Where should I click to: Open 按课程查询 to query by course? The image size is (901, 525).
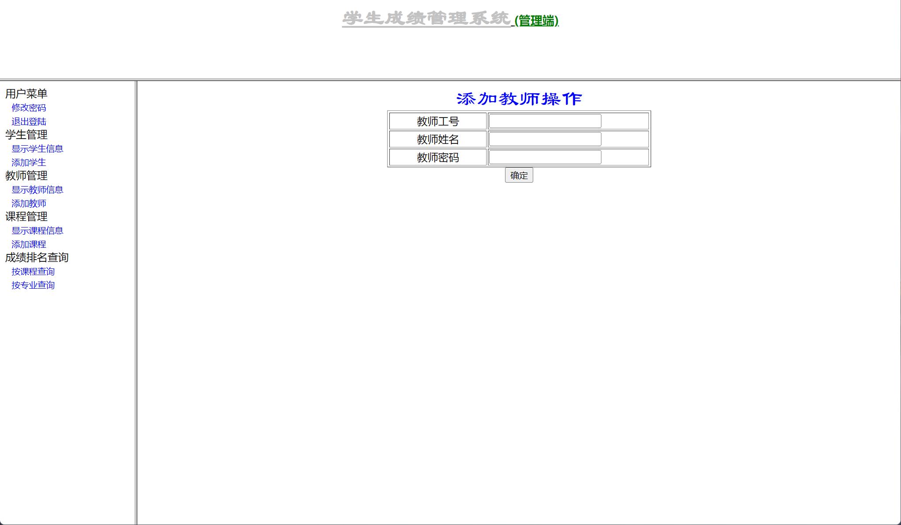pyautogui.click(x=33, y=272)
